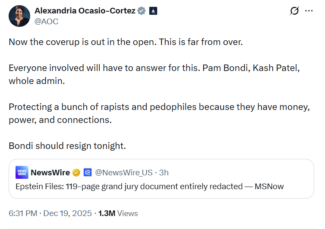Click the gold verified badge beside NewsWire
This screenshot has width=325, height=229.
[x=76, y=173]
